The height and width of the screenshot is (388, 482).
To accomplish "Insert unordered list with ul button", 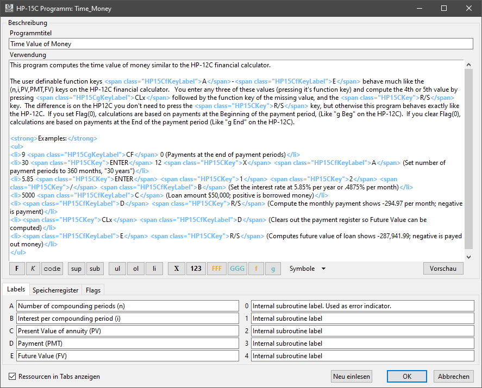I will pyautogui.click(x=117, y=269).
